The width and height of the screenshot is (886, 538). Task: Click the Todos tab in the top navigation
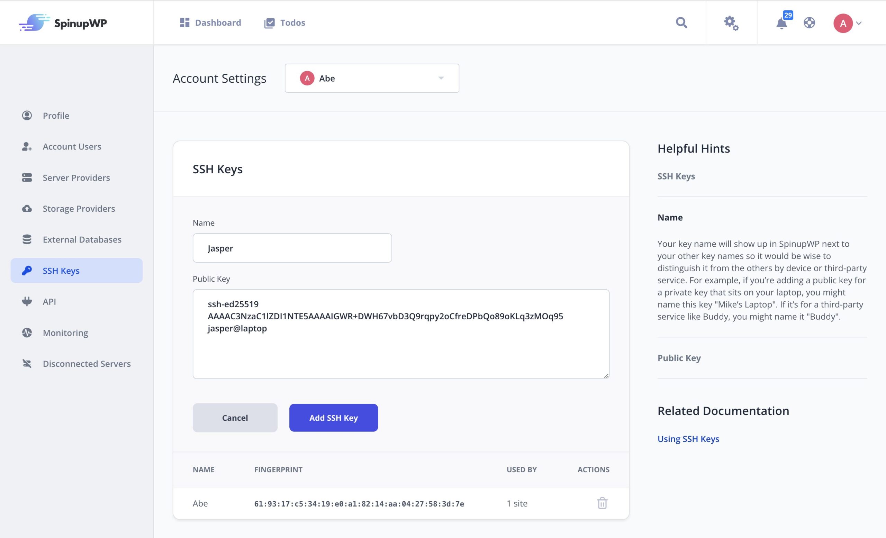tap(284, 22)
